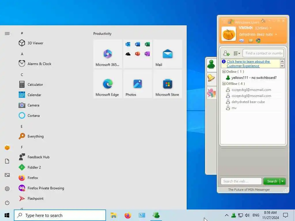295x221 pixels.
Task: Click the paint brush icon in Messenger title bar
Action: pyautogui.click(x=263, y=21)
